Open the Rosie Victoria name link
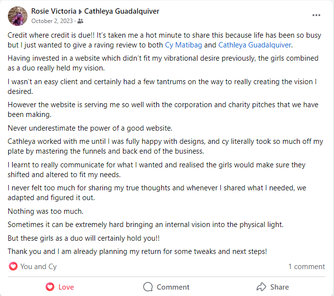 click(52, 11)
